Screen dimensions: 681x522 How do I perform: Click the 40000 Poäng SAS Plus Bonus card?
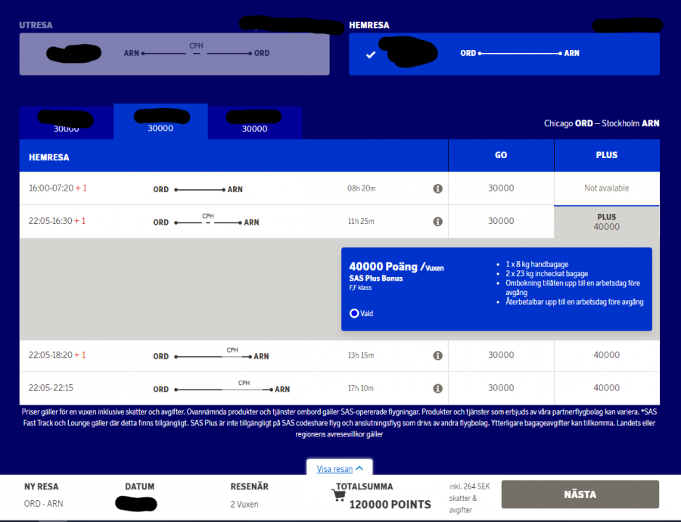pyautogui.click(x=496, y=289)
